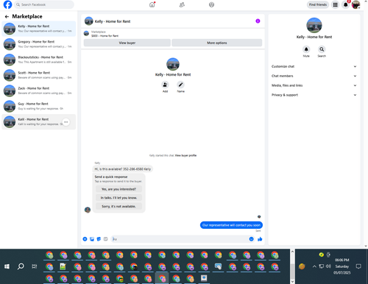Image resolution: width=368 pixels, height=284 pixels.
Task: Click the Facebook logo
Action: click(7, 4)
